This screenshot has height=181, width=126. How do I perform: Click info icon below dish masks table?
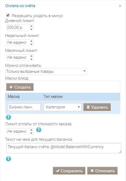click(x=8, y=117)
